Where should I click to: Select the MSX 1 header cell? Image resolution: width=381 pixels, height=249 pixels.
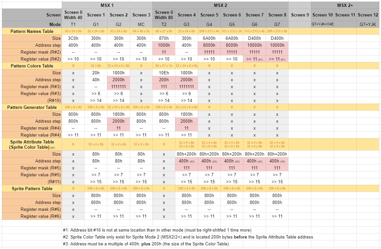107,5
